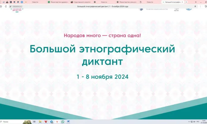
Task: Open Yandex Browser taskbar icon
Action: [57, 122]
